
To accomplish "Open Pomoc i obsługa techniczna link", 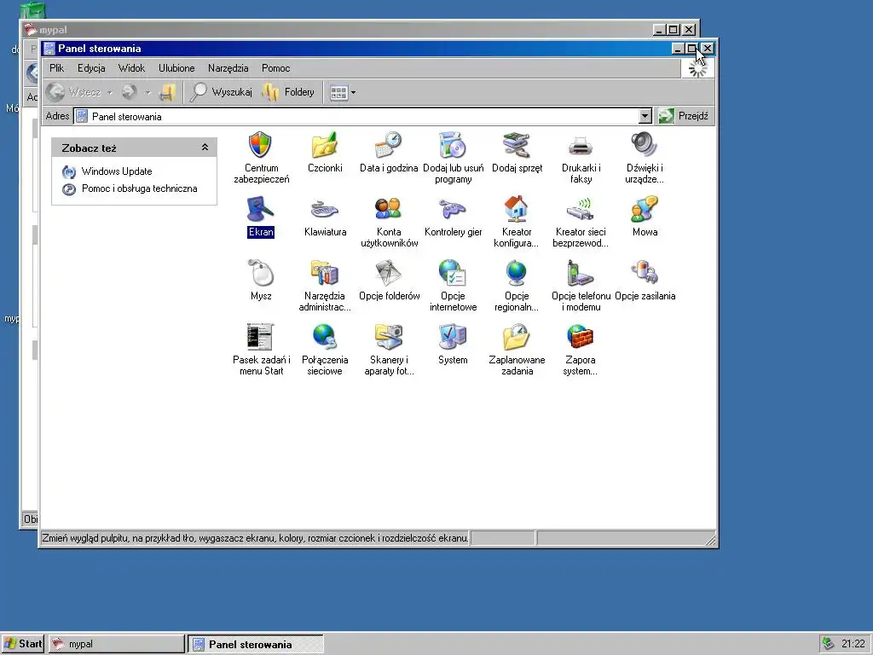I will pos(139,188).
